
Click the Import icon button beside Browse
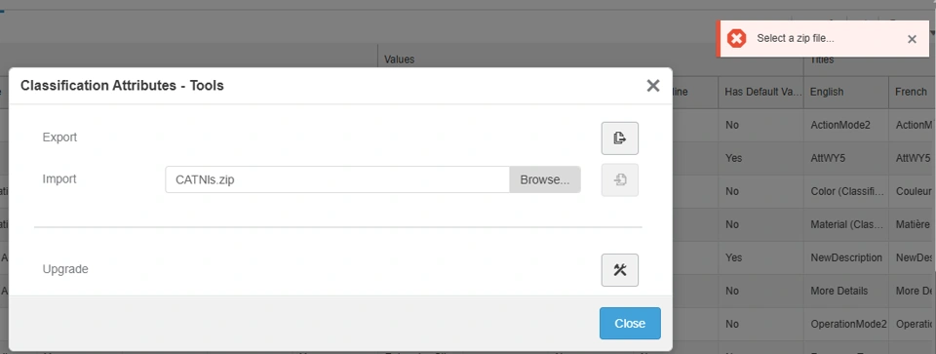[620, 179]
